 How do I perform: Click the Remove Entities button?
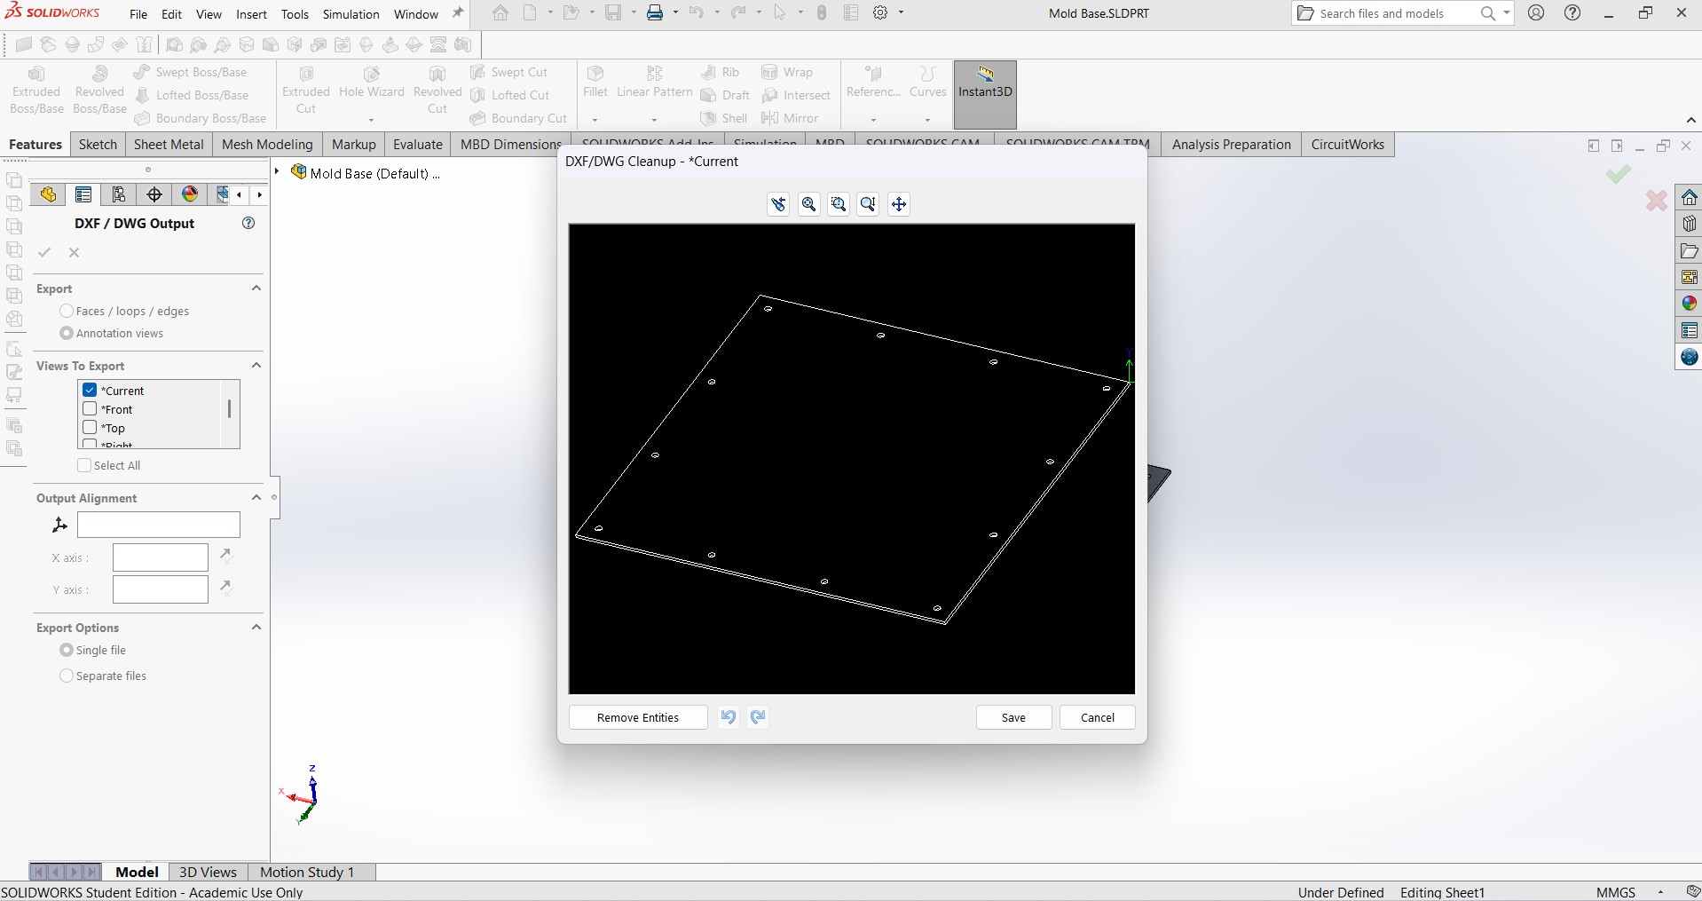coord(638,717)
